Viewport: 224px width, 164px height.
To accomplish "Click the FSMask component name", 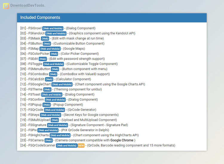I will coord(34,38).
